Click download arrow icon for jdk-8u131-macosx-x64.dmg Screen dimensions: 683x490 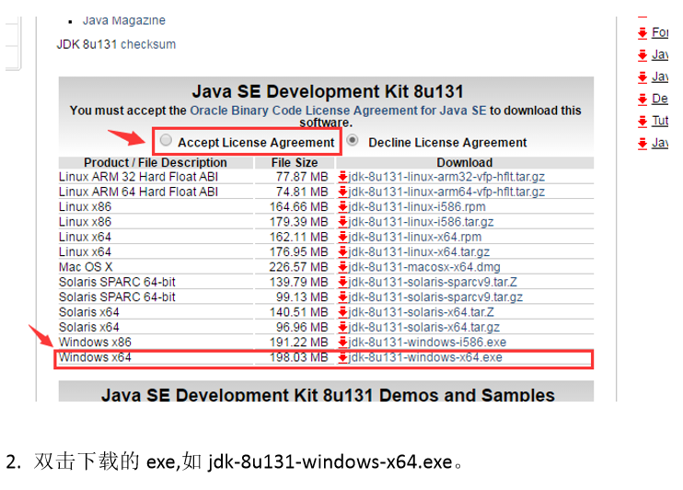342,267
